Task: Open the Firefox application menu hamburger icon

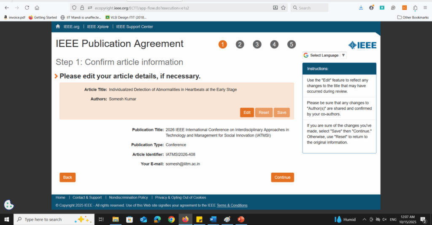Action: 425,8
